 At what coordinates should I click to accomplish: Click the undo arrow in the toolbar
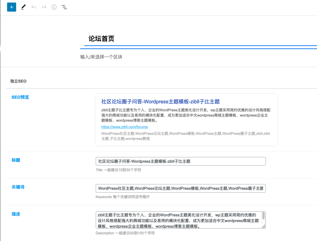33,7
